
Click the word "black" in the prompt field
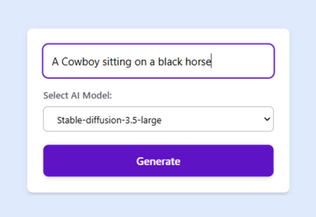[170, 62]
